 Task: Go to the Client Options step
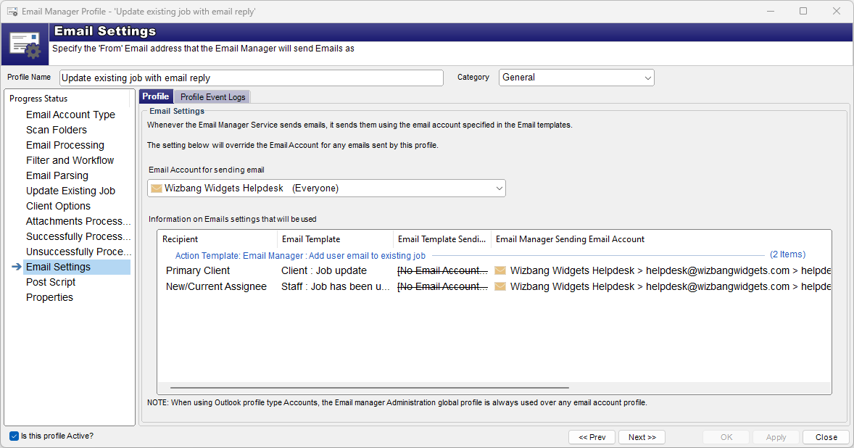click(58, 207)
